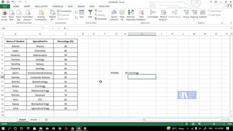Expand the formula bar arrow
Screen dimensions: 233x131
tap(231, 28)
